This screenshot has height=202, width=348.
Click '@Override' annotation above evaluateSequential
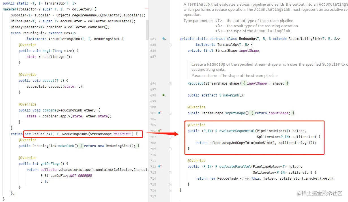tap(196, 125)
